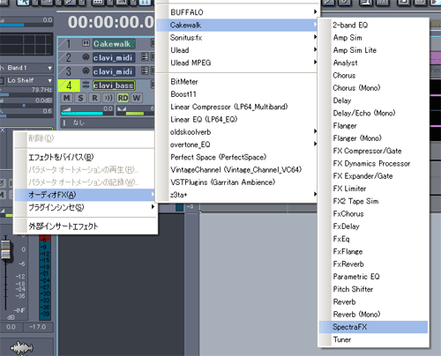Click the MIDI icon on track 3
Viewport: 441px width, 356px height.
pyautogui.click(x=86, y=70)
